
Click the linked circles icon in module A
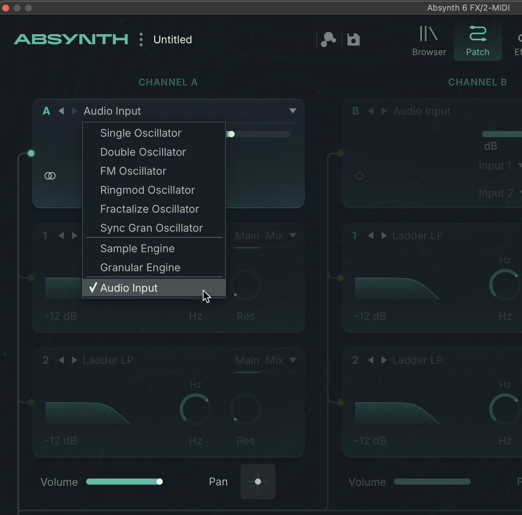(50, 176)
